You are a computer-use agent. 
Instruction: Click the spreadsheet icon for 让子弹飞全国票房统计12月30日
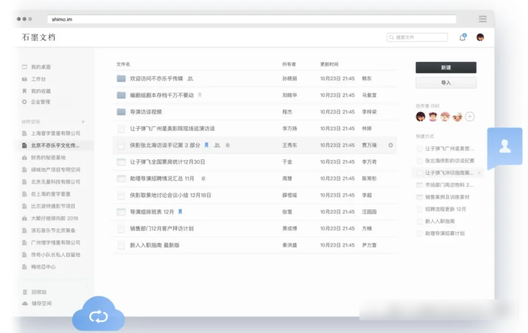tap(121, 162)
